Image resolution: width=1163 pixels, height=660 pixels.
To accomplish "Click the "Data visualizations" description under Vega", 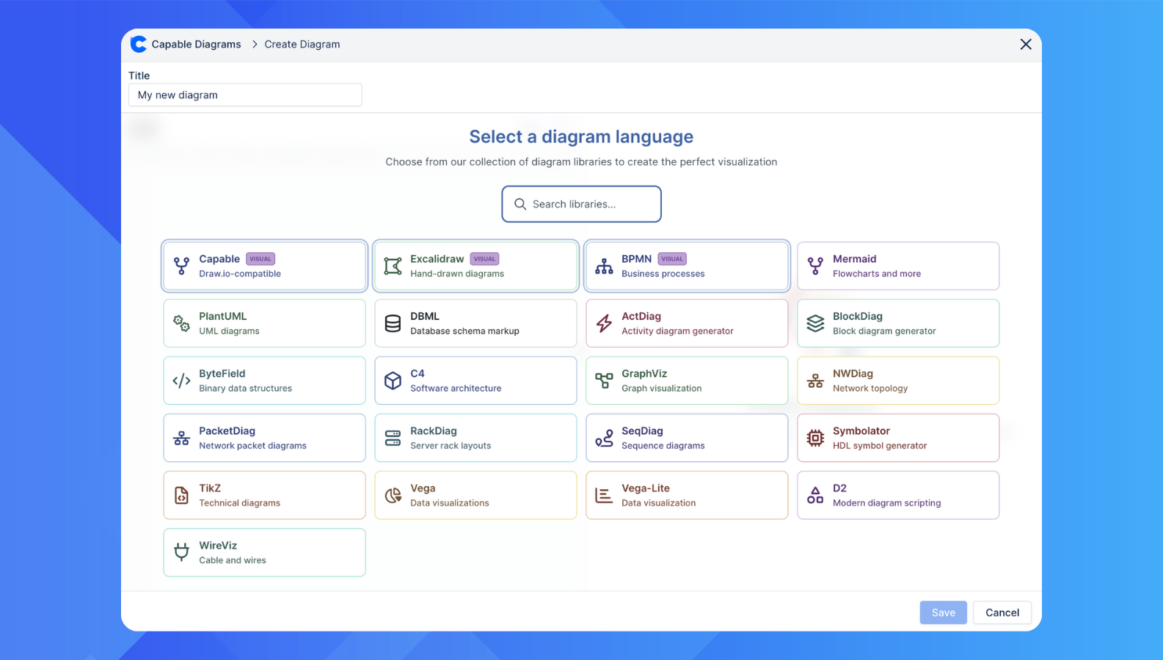I will pyautogui.click(x=450, y=502).
